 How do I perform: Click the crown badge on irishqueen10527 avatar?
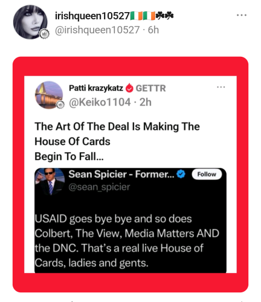[44, 34]
